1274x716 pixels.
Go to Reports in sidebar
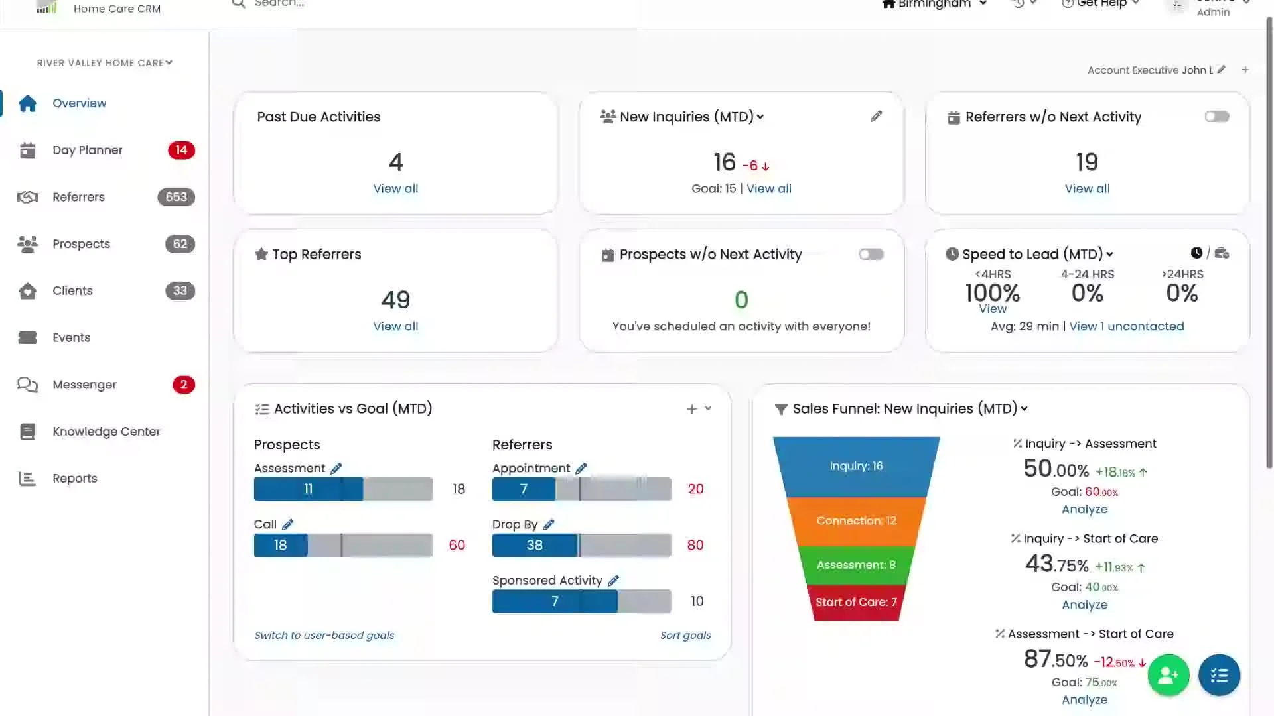tap(74, 479)
